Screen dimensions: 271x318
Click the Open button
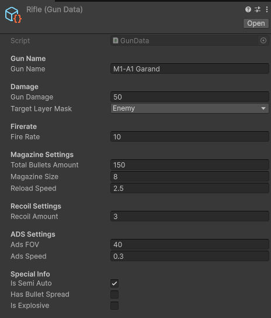256,23
